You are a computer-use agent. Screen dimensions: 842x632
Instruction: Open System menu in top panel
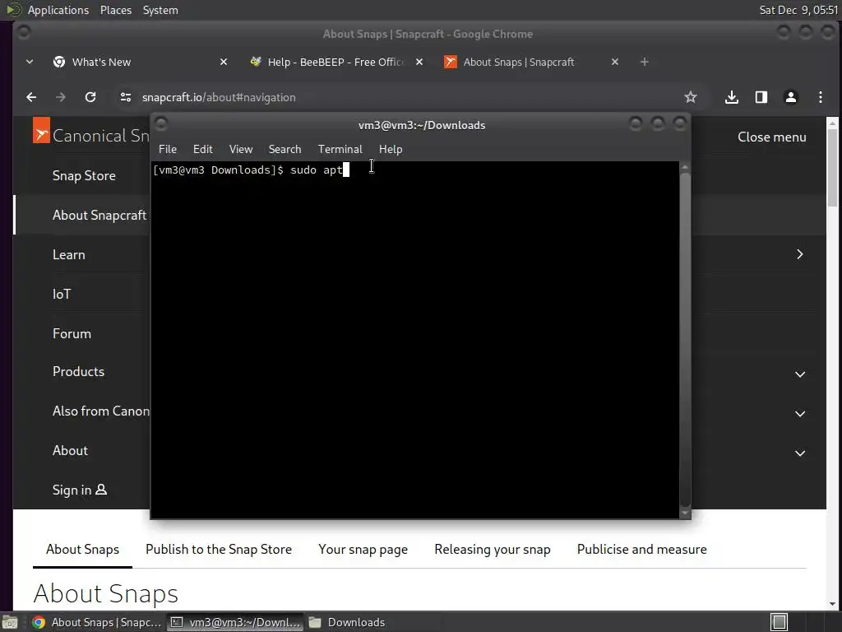click(160, 10)
